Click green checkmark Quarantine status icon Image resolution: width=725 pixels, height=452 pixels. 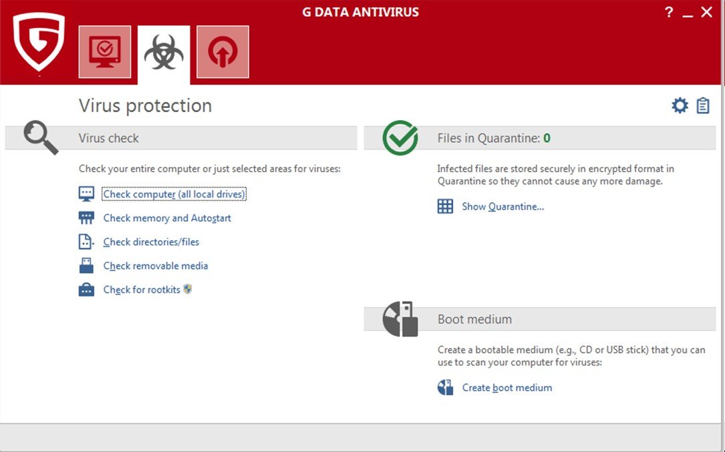tap(400, 138)
